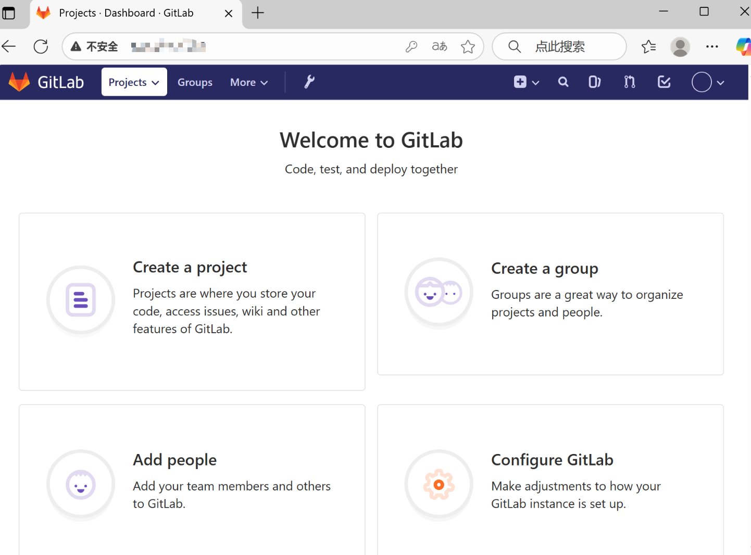Open the Create a group heading link
The width and height of the screenshot is (751, 555).
click(545, 269)
